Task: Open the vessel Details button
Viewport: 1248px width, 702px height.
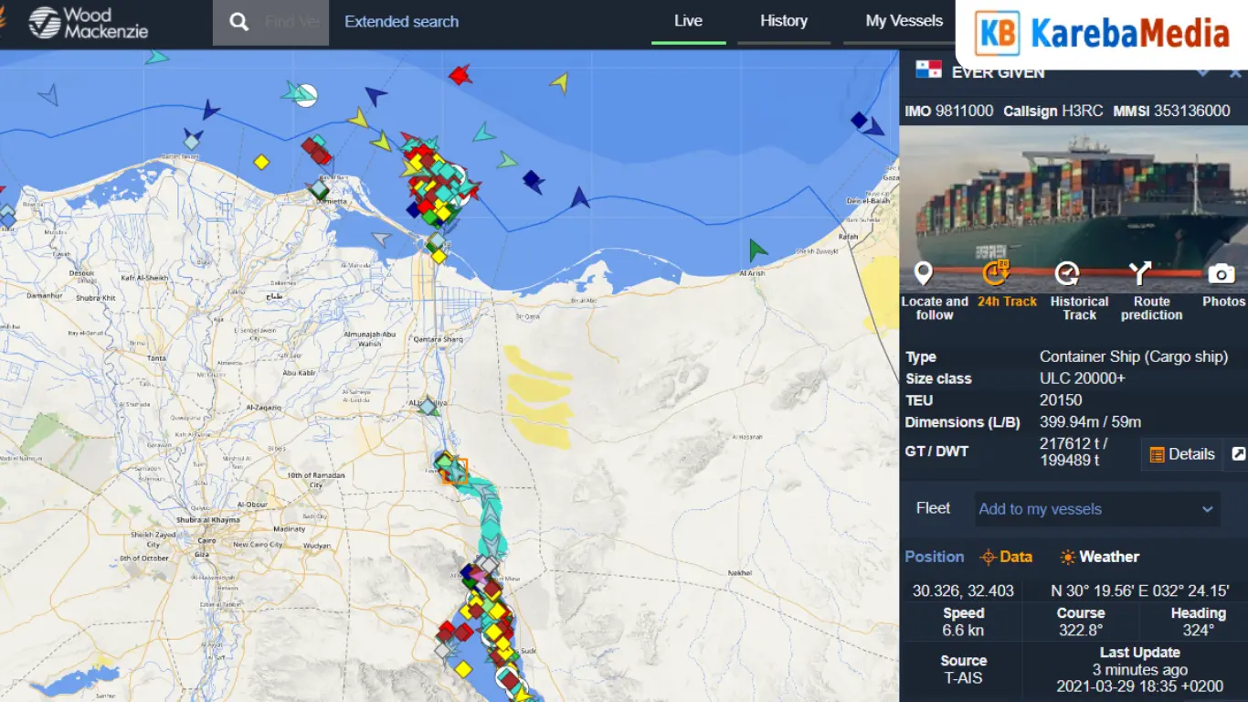Action: point(1182,454)
